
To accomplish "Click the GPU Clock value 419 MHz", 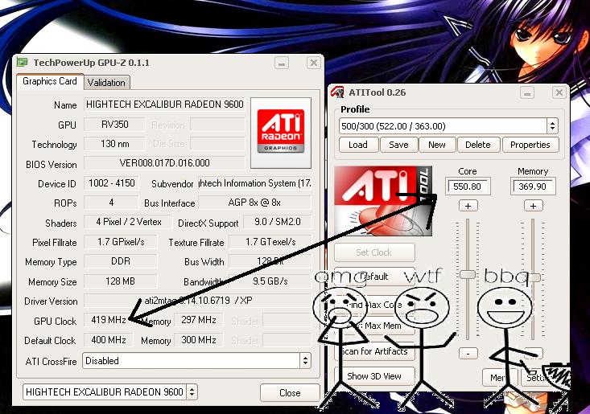I will [109, 320].
